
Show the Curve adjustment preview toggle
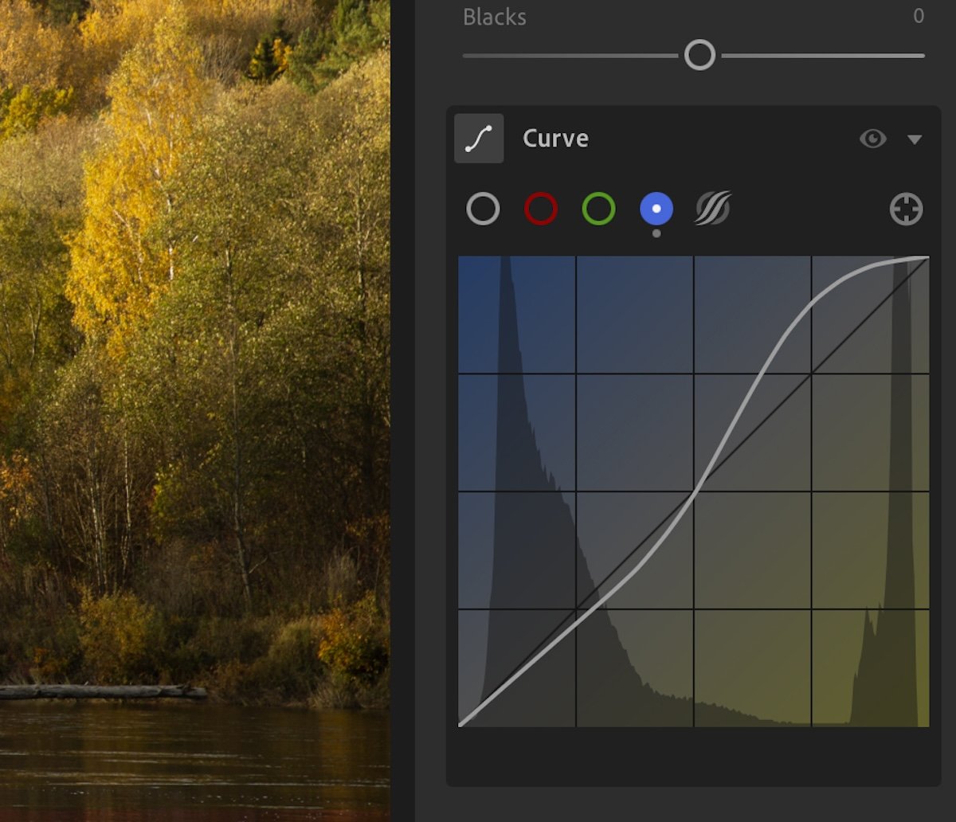(873, 139)
